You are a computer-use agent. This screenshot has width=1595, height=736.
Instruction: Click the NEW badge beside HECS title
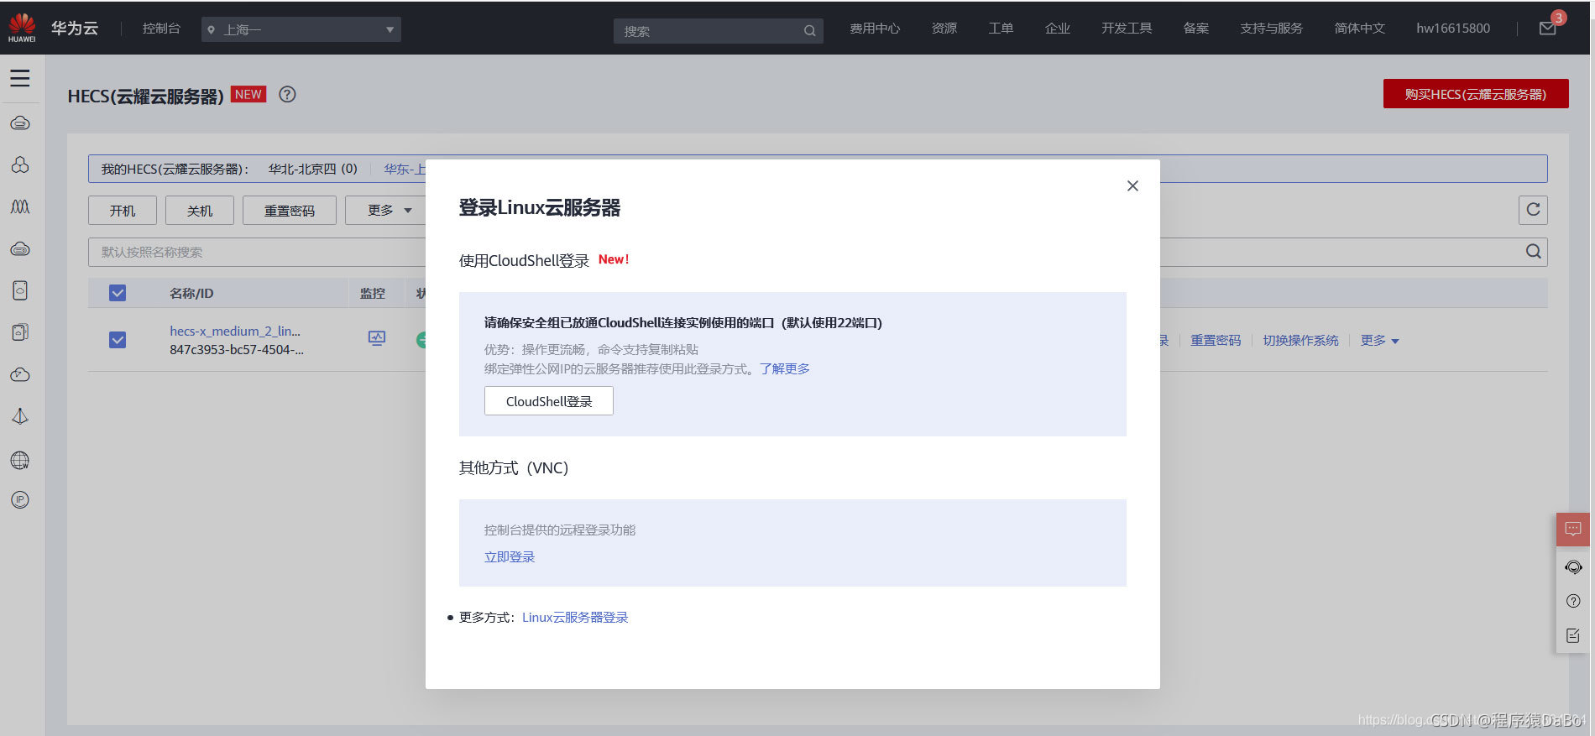click(248, 94)
